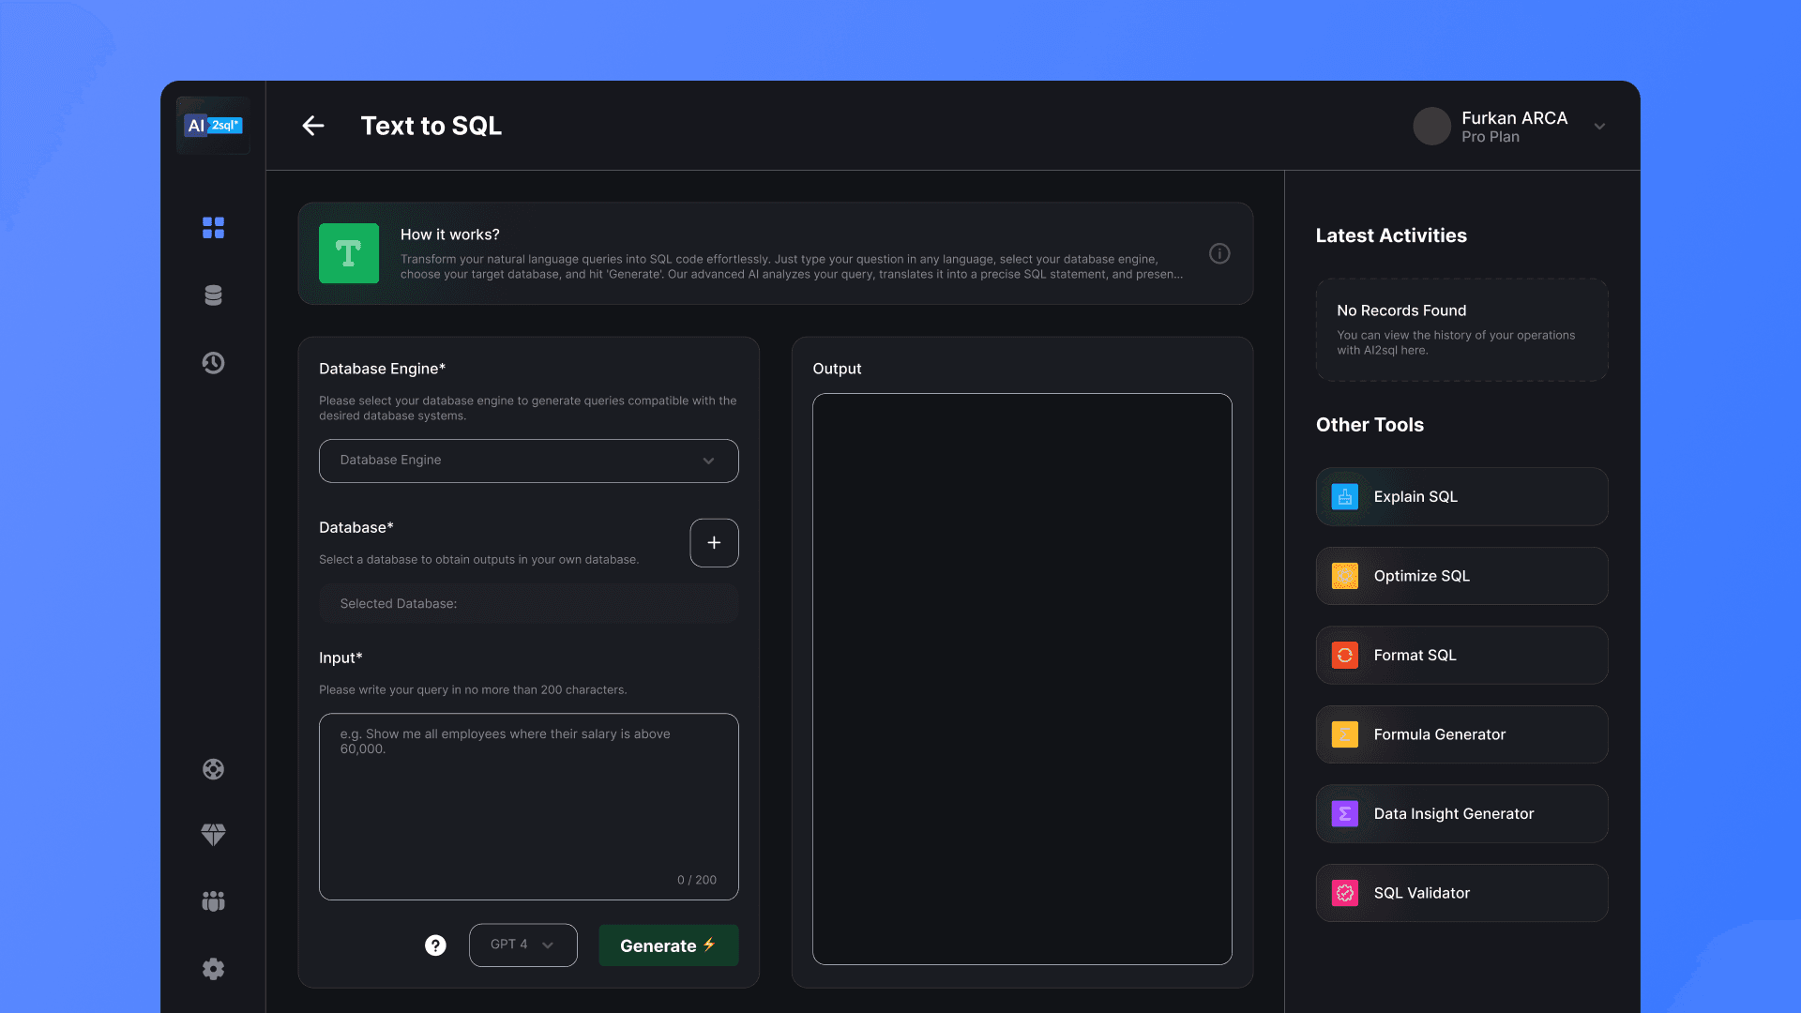Open the dashboard grid icon in sidebar
The width and height of the screenshot is (1801, 1013).
(213, 228)
